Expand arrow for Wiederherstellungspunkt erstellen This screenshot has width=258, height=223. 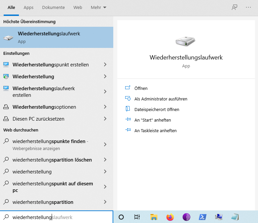[105, 65]
